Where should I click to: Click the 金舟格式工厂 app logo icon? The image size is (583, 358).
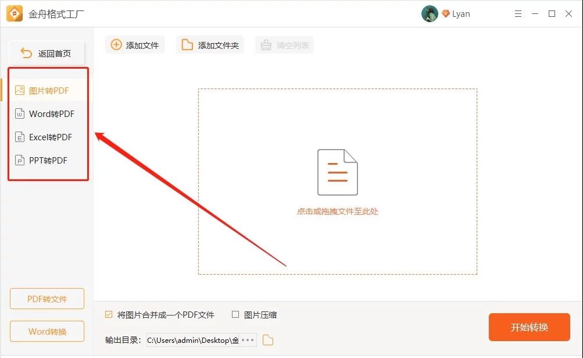point(15,14)
